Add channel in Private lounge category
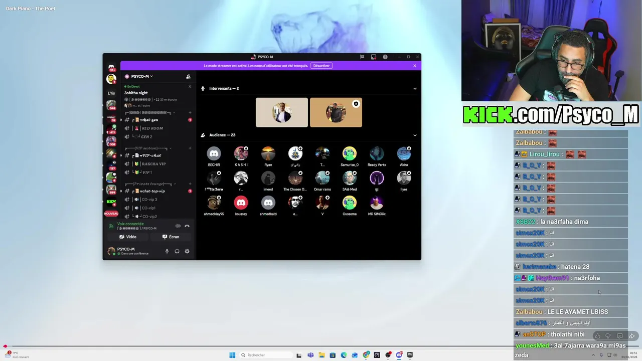 pos(190,184)
